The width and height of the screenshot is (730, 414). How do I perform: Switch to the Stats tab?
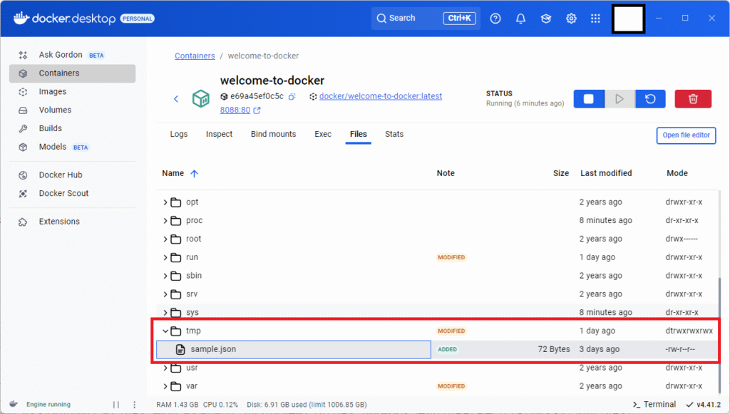394,134
